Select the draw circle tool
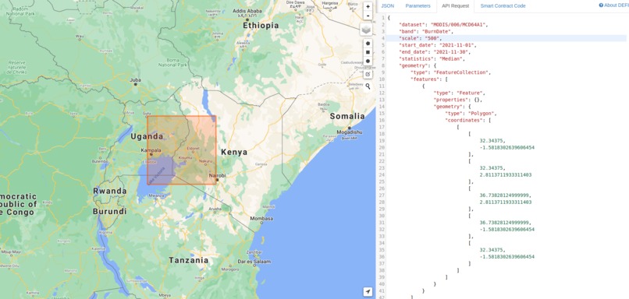The height and width of the screenshot is (299, 629). pyautogui.click(x=368, y=62)
